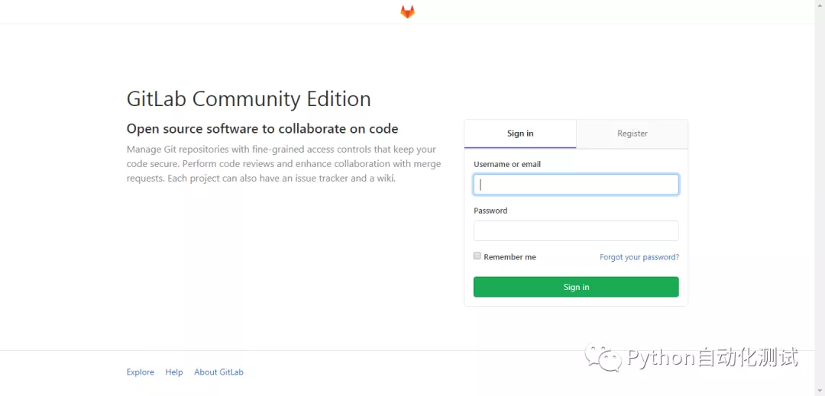The height and width of the screenshot is (396, 825).
Task: Click the 'Manage Git repositories' description paragraph
Action: click(x=284, y=164)
